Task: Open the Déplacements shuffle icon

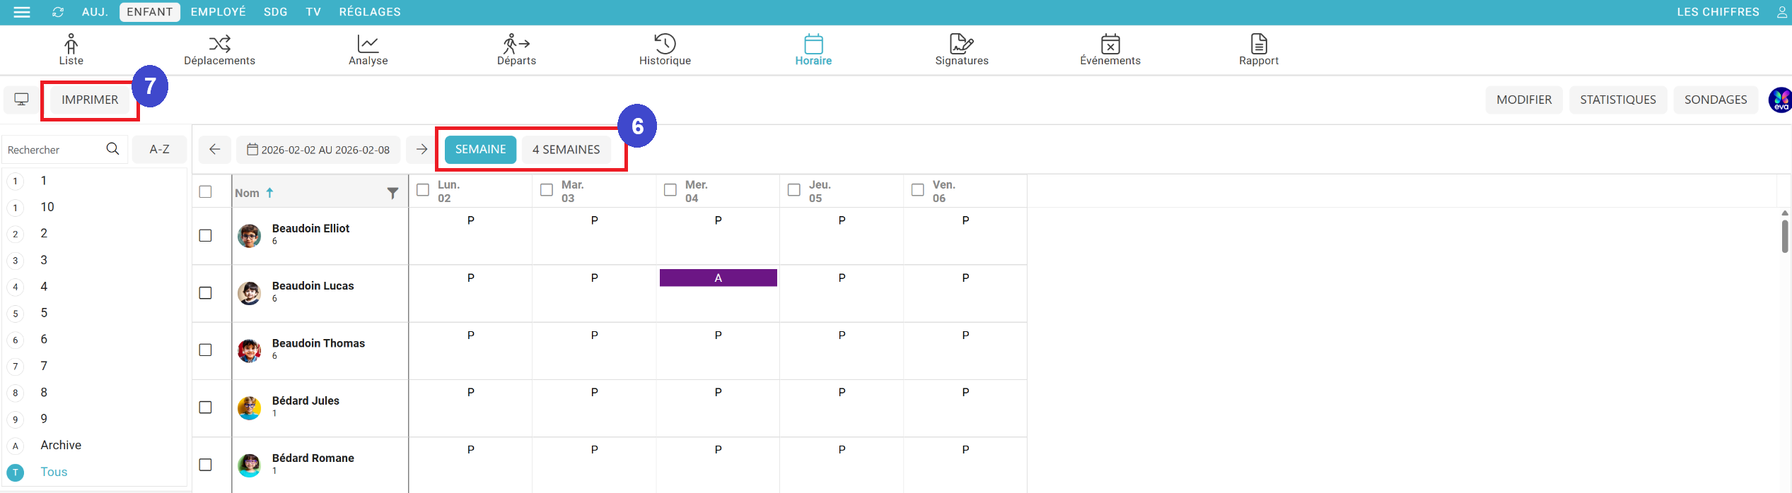Action: click(219, 44)
